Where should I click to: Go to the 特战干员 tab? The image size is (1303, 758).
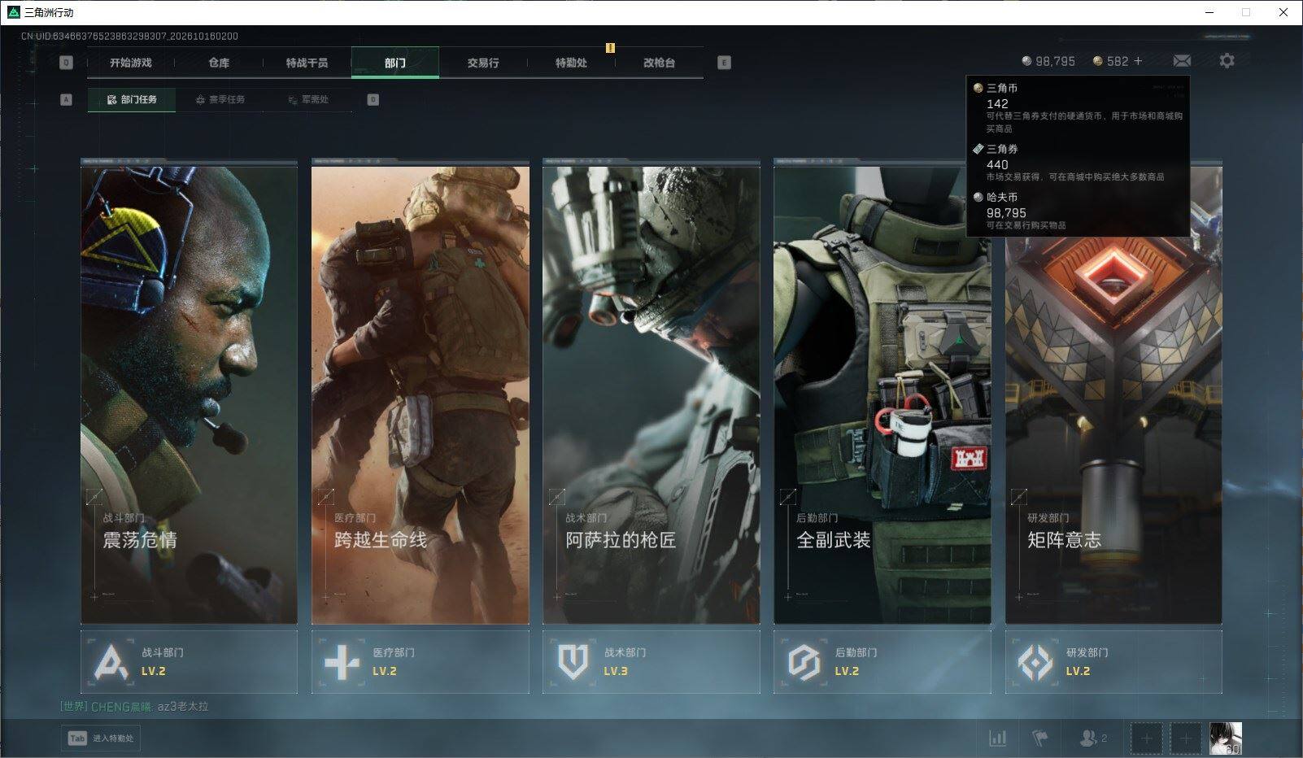pos(307,63)
